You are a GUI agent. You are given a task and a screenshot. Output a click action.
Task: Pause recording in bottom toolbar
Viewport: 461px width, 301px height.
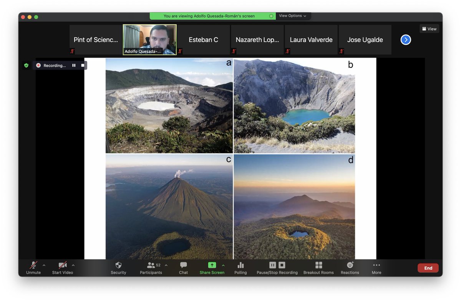click(272, 265)
